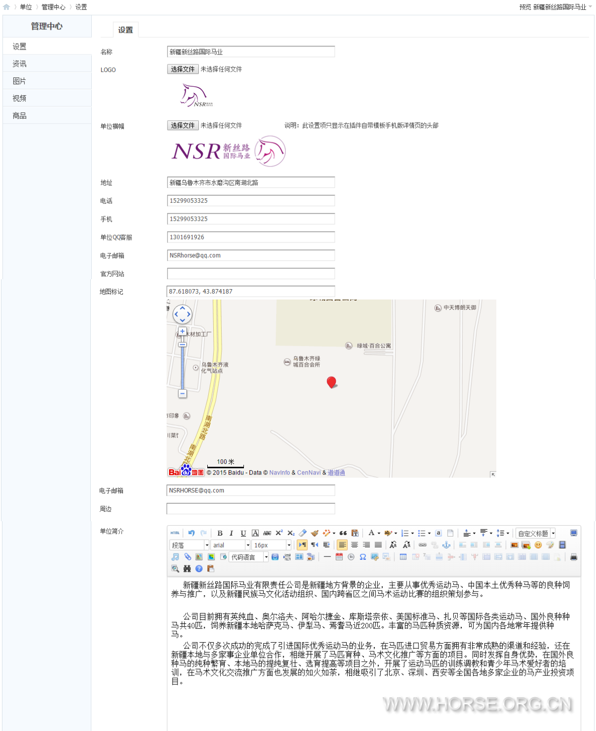
Task: Zoom out the map with minus button
Action: [x=182, y=393]
